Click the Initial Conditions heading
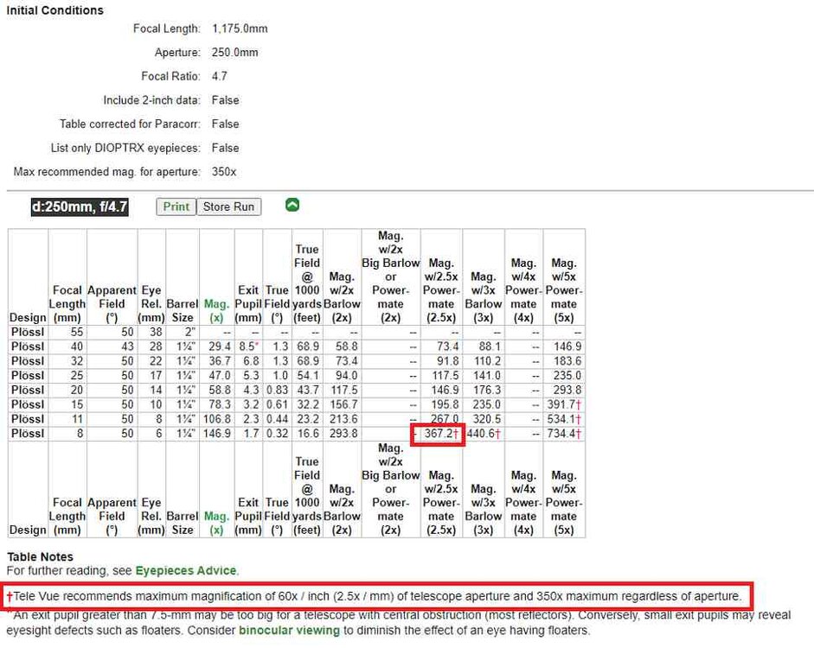 [54, 10]
